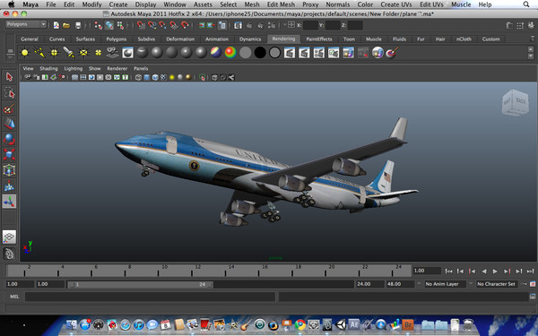The height and width of the screenshot is (336, 538).
Task: Click the MEL command line input
Action: pyautogui.click(x=150, y=297)
